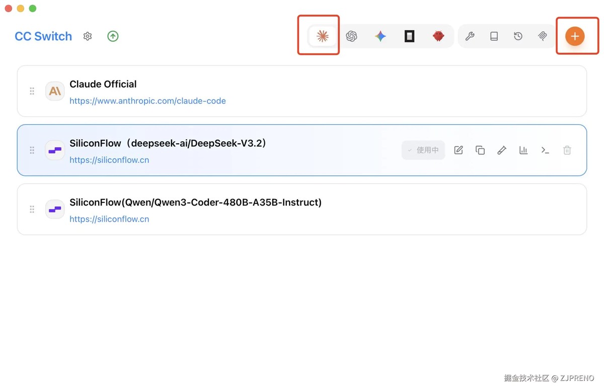Open siliconflow.cn link under Qwen3-Coder

pyautogui.click(x=109, y=219)
